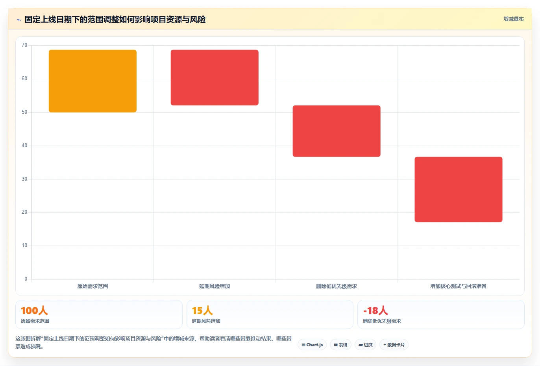The image size is (540, 366).
Task: Click the x-axis label 延期风险增加
Action: click(x=215, y=286)
